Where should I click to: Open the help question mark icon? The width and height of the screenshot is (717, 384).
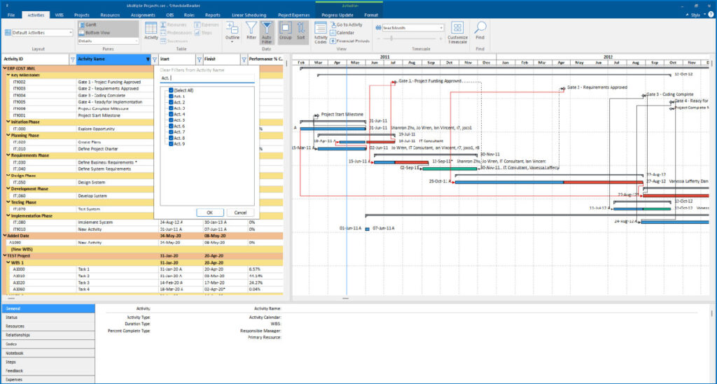[x=711, y=15]
